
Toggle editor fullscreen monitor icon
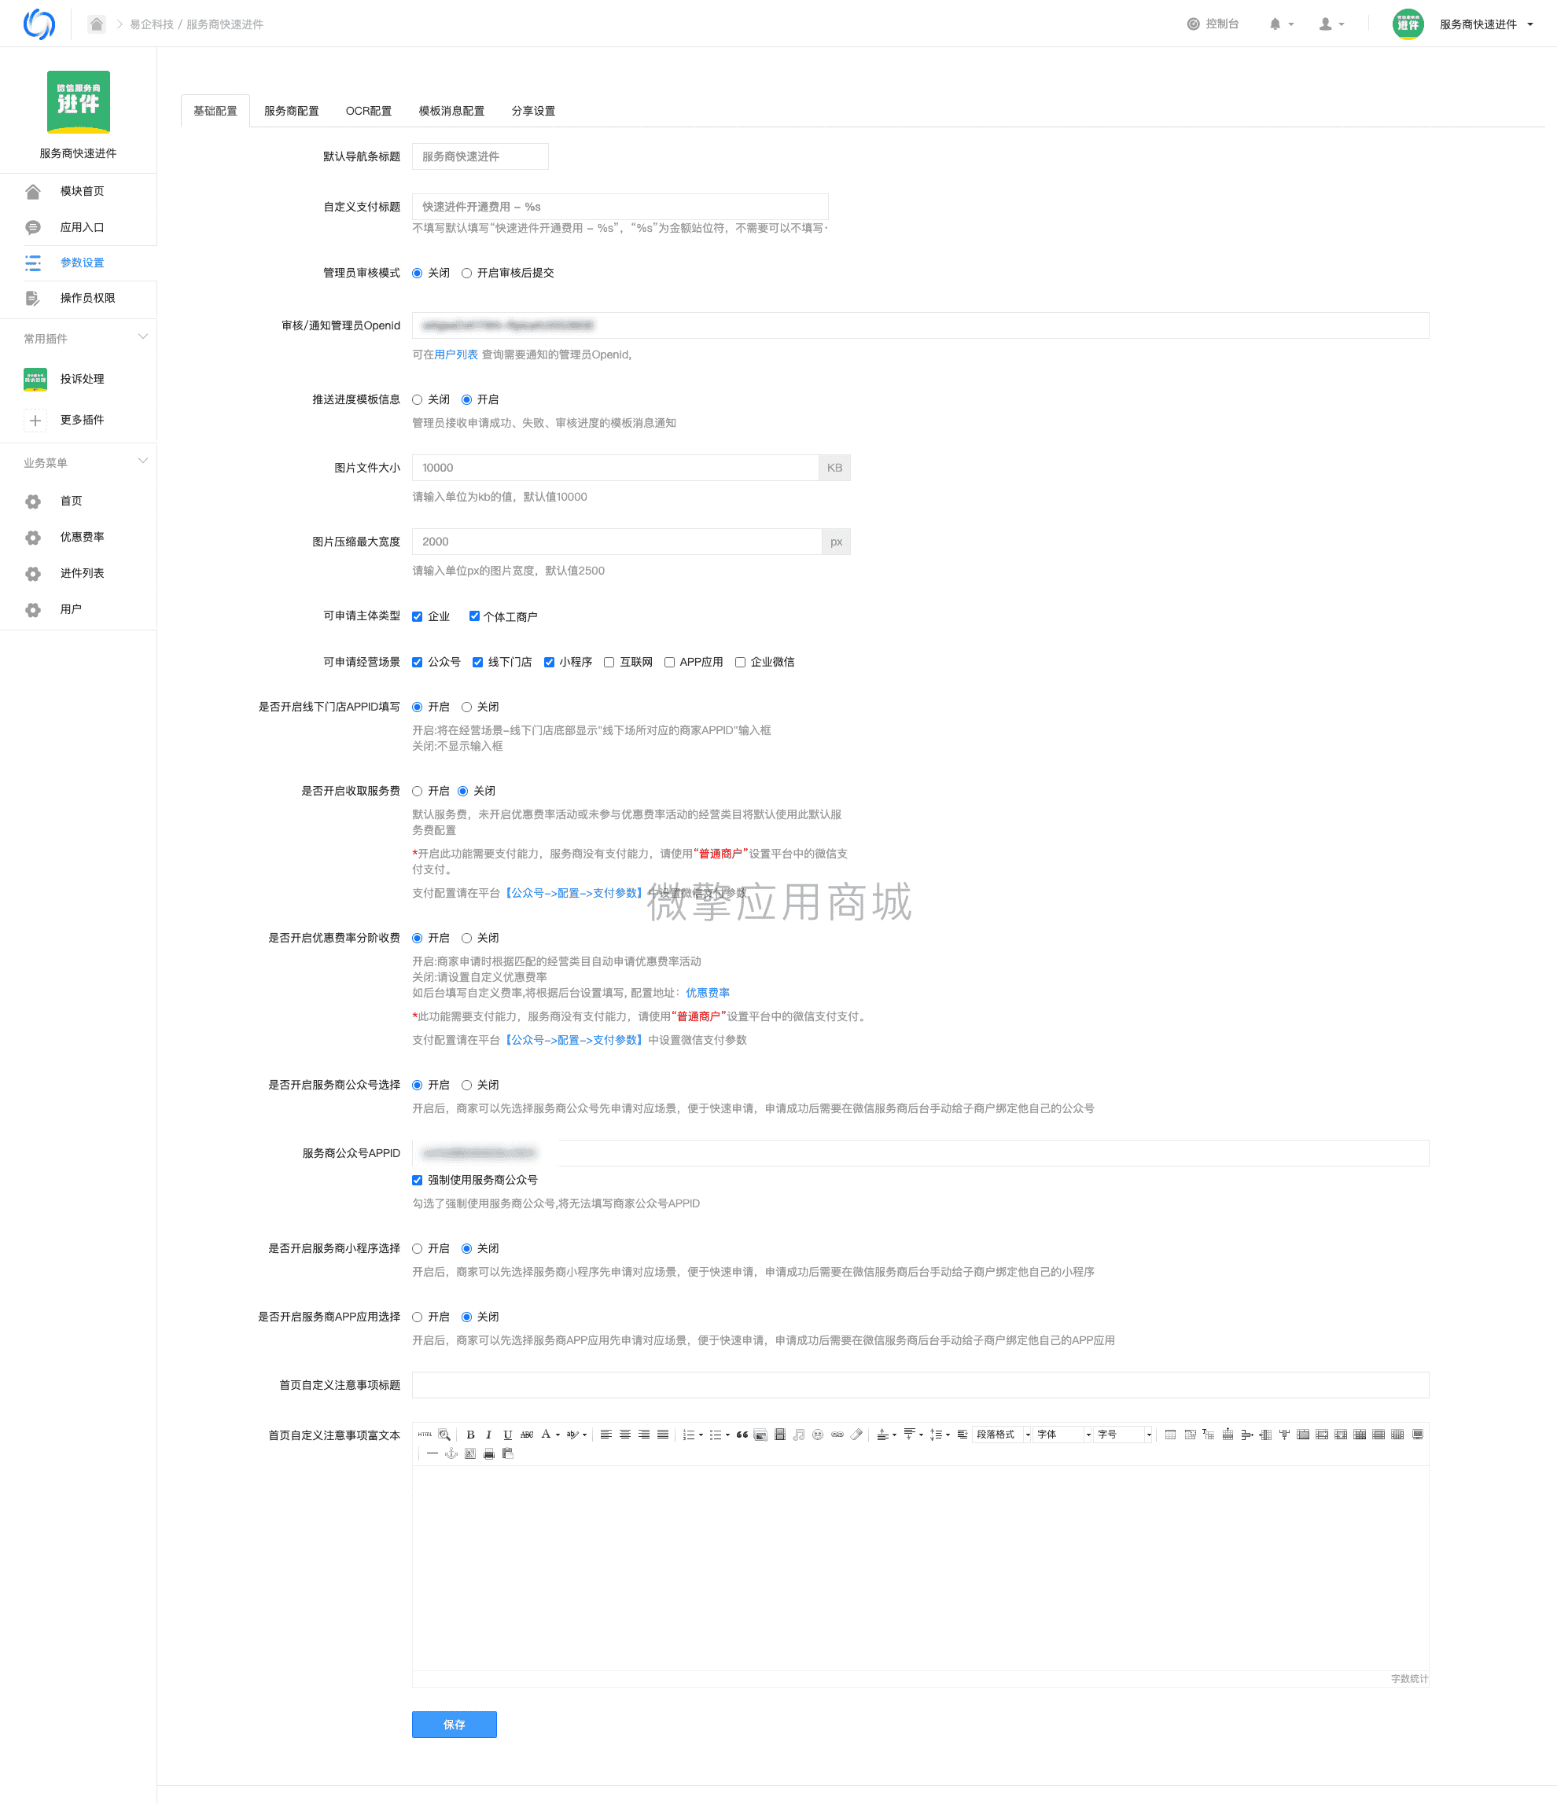click(x=1418, y=1435)
